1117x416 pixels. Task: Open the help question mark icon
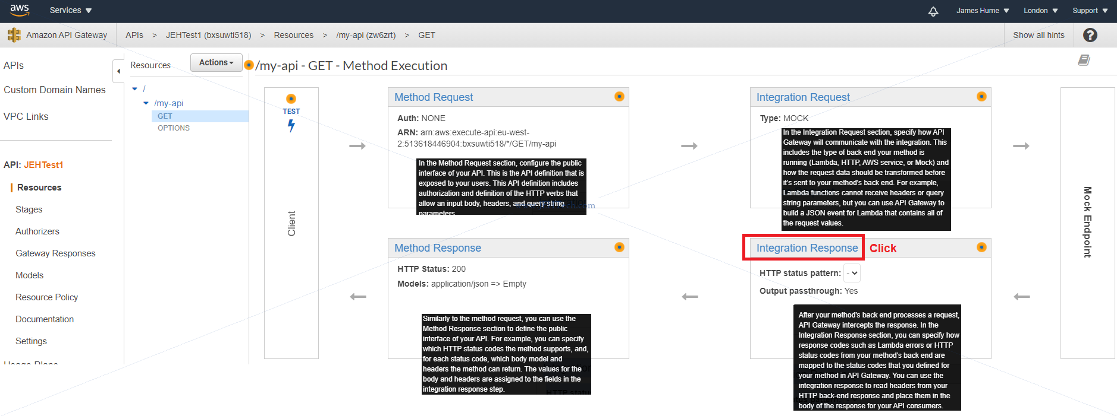tap(1090, 35)
